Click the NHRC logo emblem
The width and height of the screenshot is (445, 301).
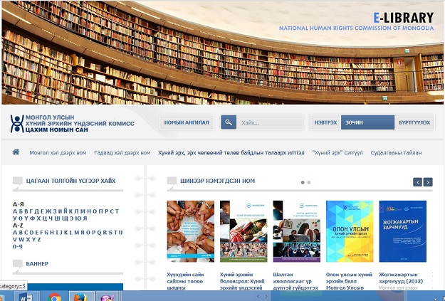tap(16, 123)
